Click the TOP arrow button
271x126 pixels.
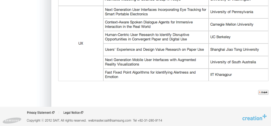[x=263, y=93]
